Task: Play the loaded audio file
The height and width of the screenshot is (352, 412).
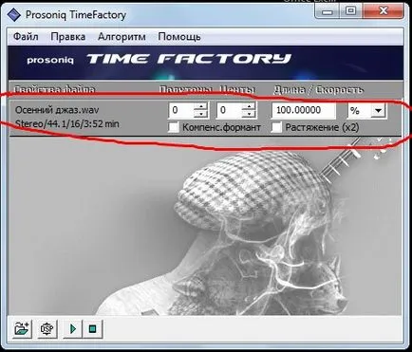Action: click(x=73, y=329)
